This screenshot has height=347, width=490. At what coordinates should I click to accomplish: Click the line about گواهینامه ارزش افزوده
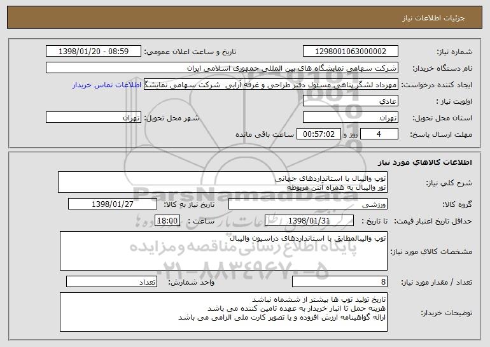coord(282,317)
